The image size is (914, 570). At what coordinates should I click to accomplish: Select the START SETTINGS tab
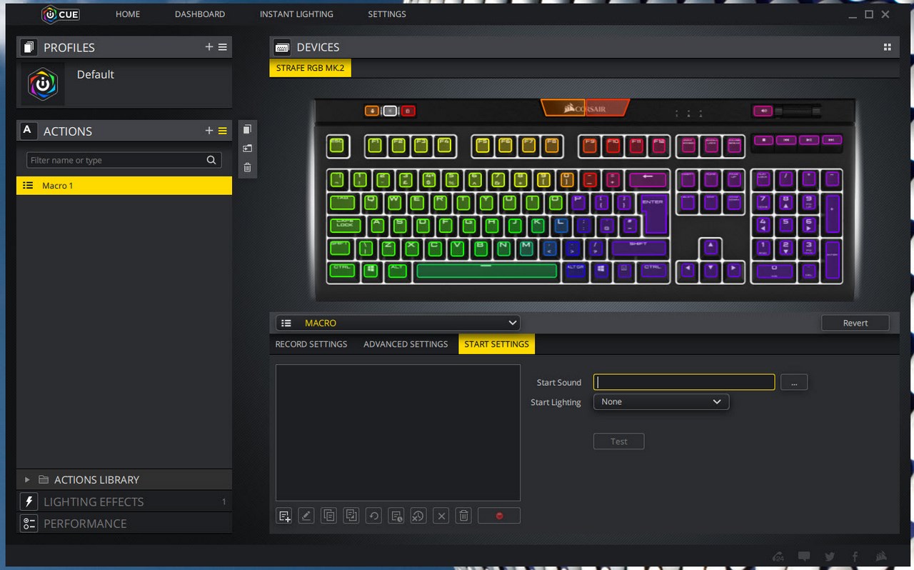tap(496, 344)
